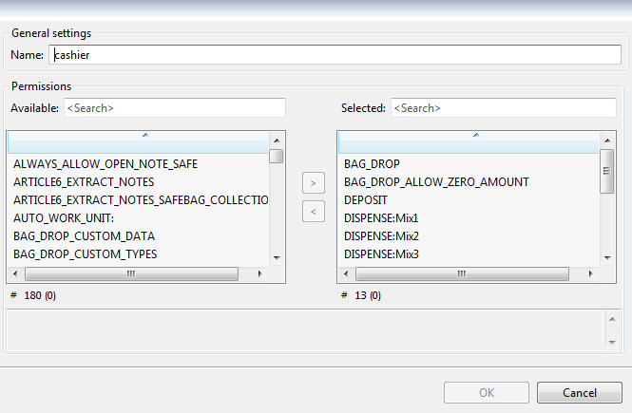The width and height of the screenshot is (632, 413).
Task: Focus the Available permissions search box
Action: (x=174, y=108)
